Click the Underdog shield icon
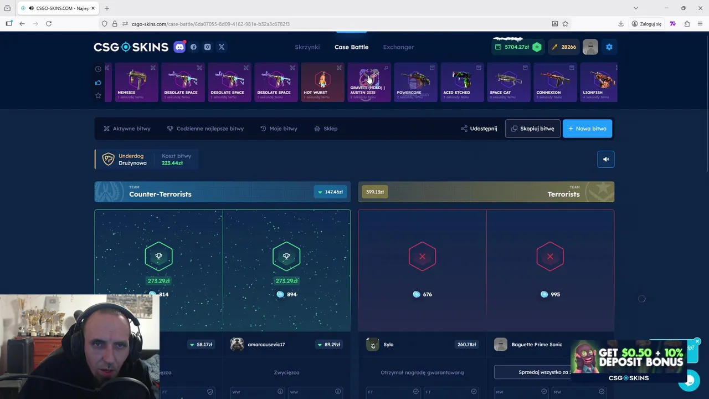The height and width of the screenshot is (399, 709). pos(108,160)
